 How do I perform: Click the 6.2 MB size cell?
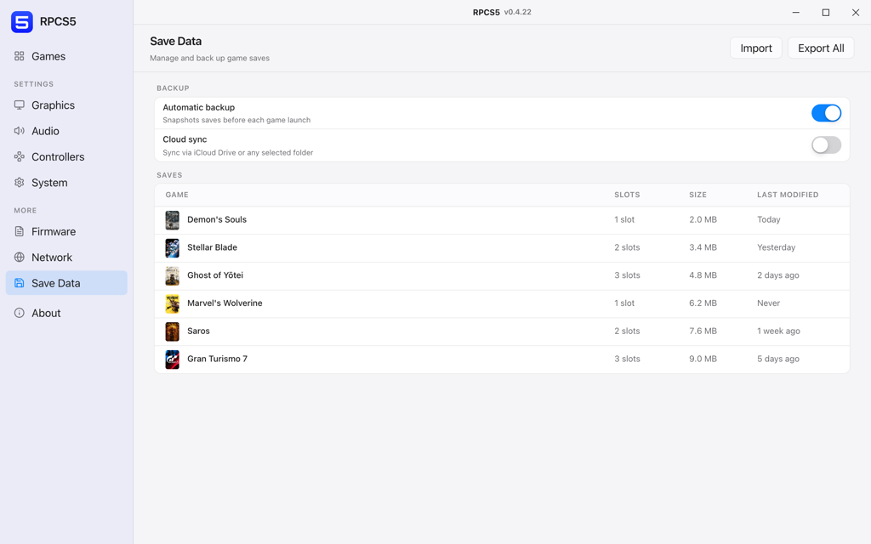click(703, 303)
